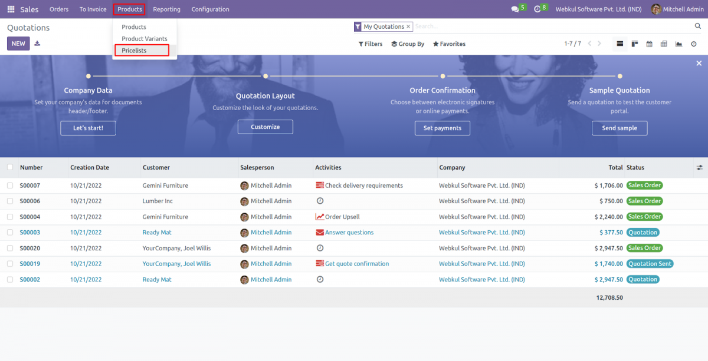The width and height of the screenshot is (708, 361).
Task: Select the checkbox for quotation S00007
Action: [x=10, y=185]
